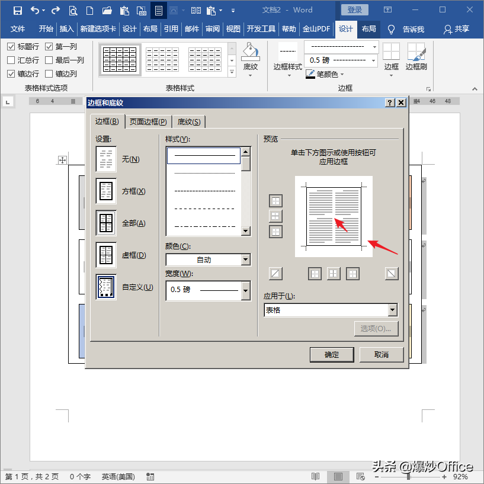The height and width of the screenshot is (484, 484).
Task: Expand the table styles gallery More arrow
Action: (x=232, y=72)
